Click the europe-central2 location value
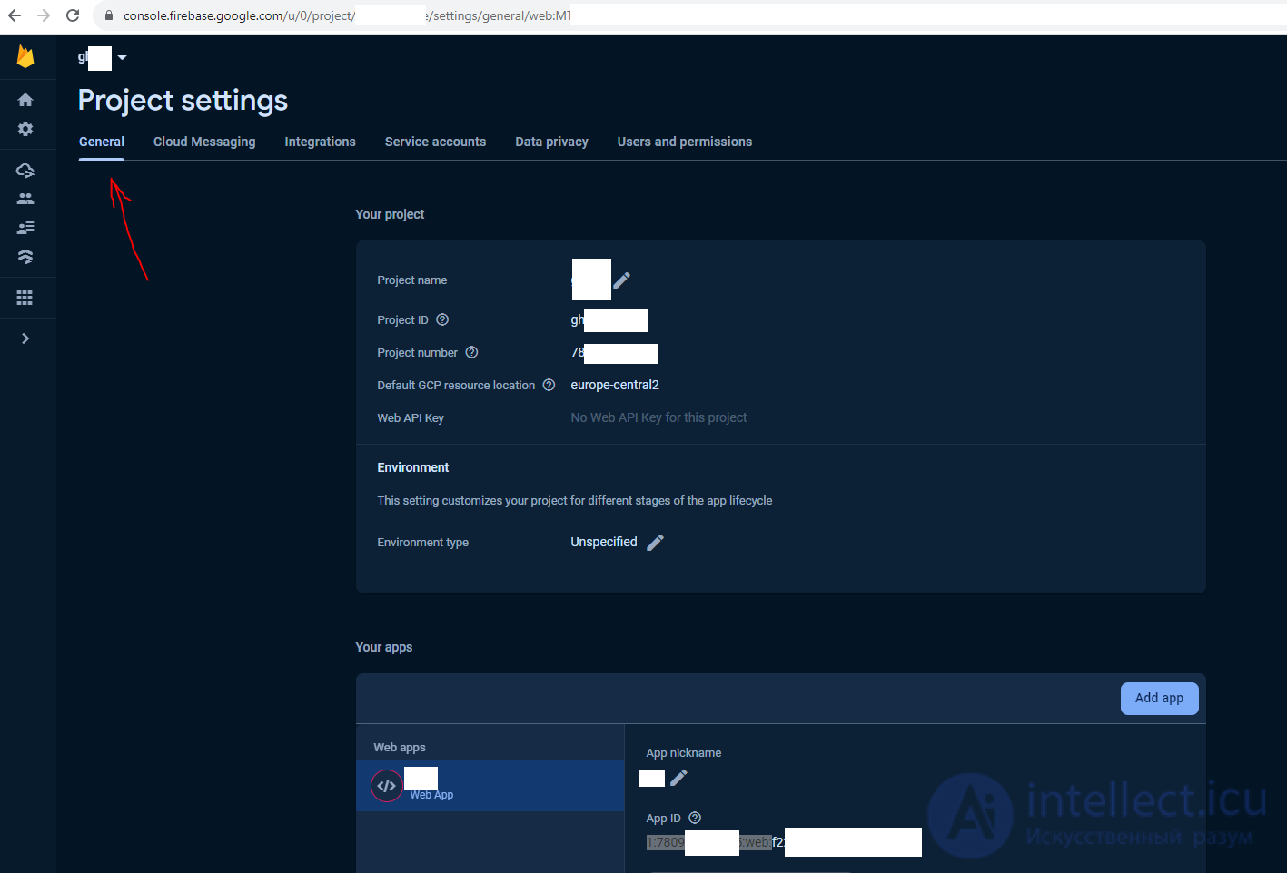The width and height of the screenshot is (1287, 873). 615,385
